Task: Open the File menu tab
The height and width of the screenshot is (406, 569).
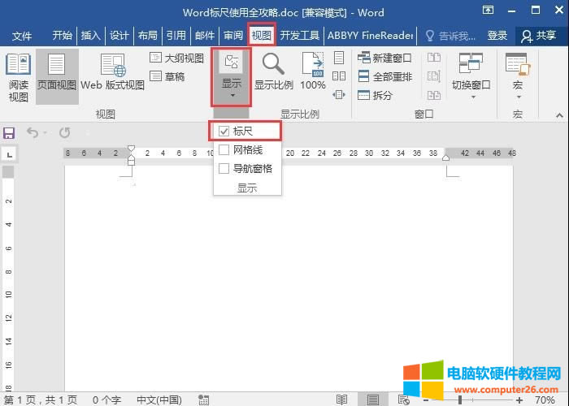Action: 22,36
